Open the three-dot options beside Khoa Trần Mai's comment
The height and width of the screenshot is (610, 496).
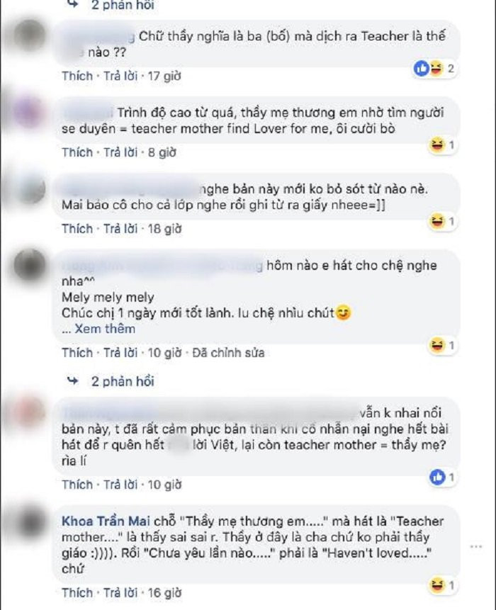476,546
